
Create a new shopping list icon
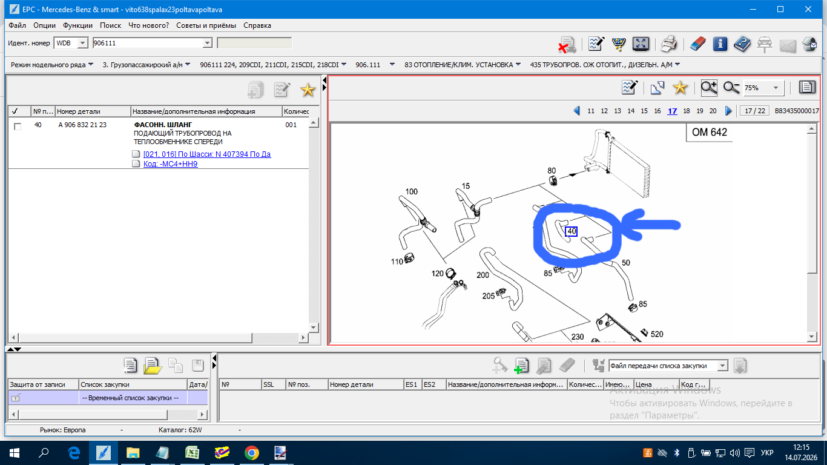[130, 366]
